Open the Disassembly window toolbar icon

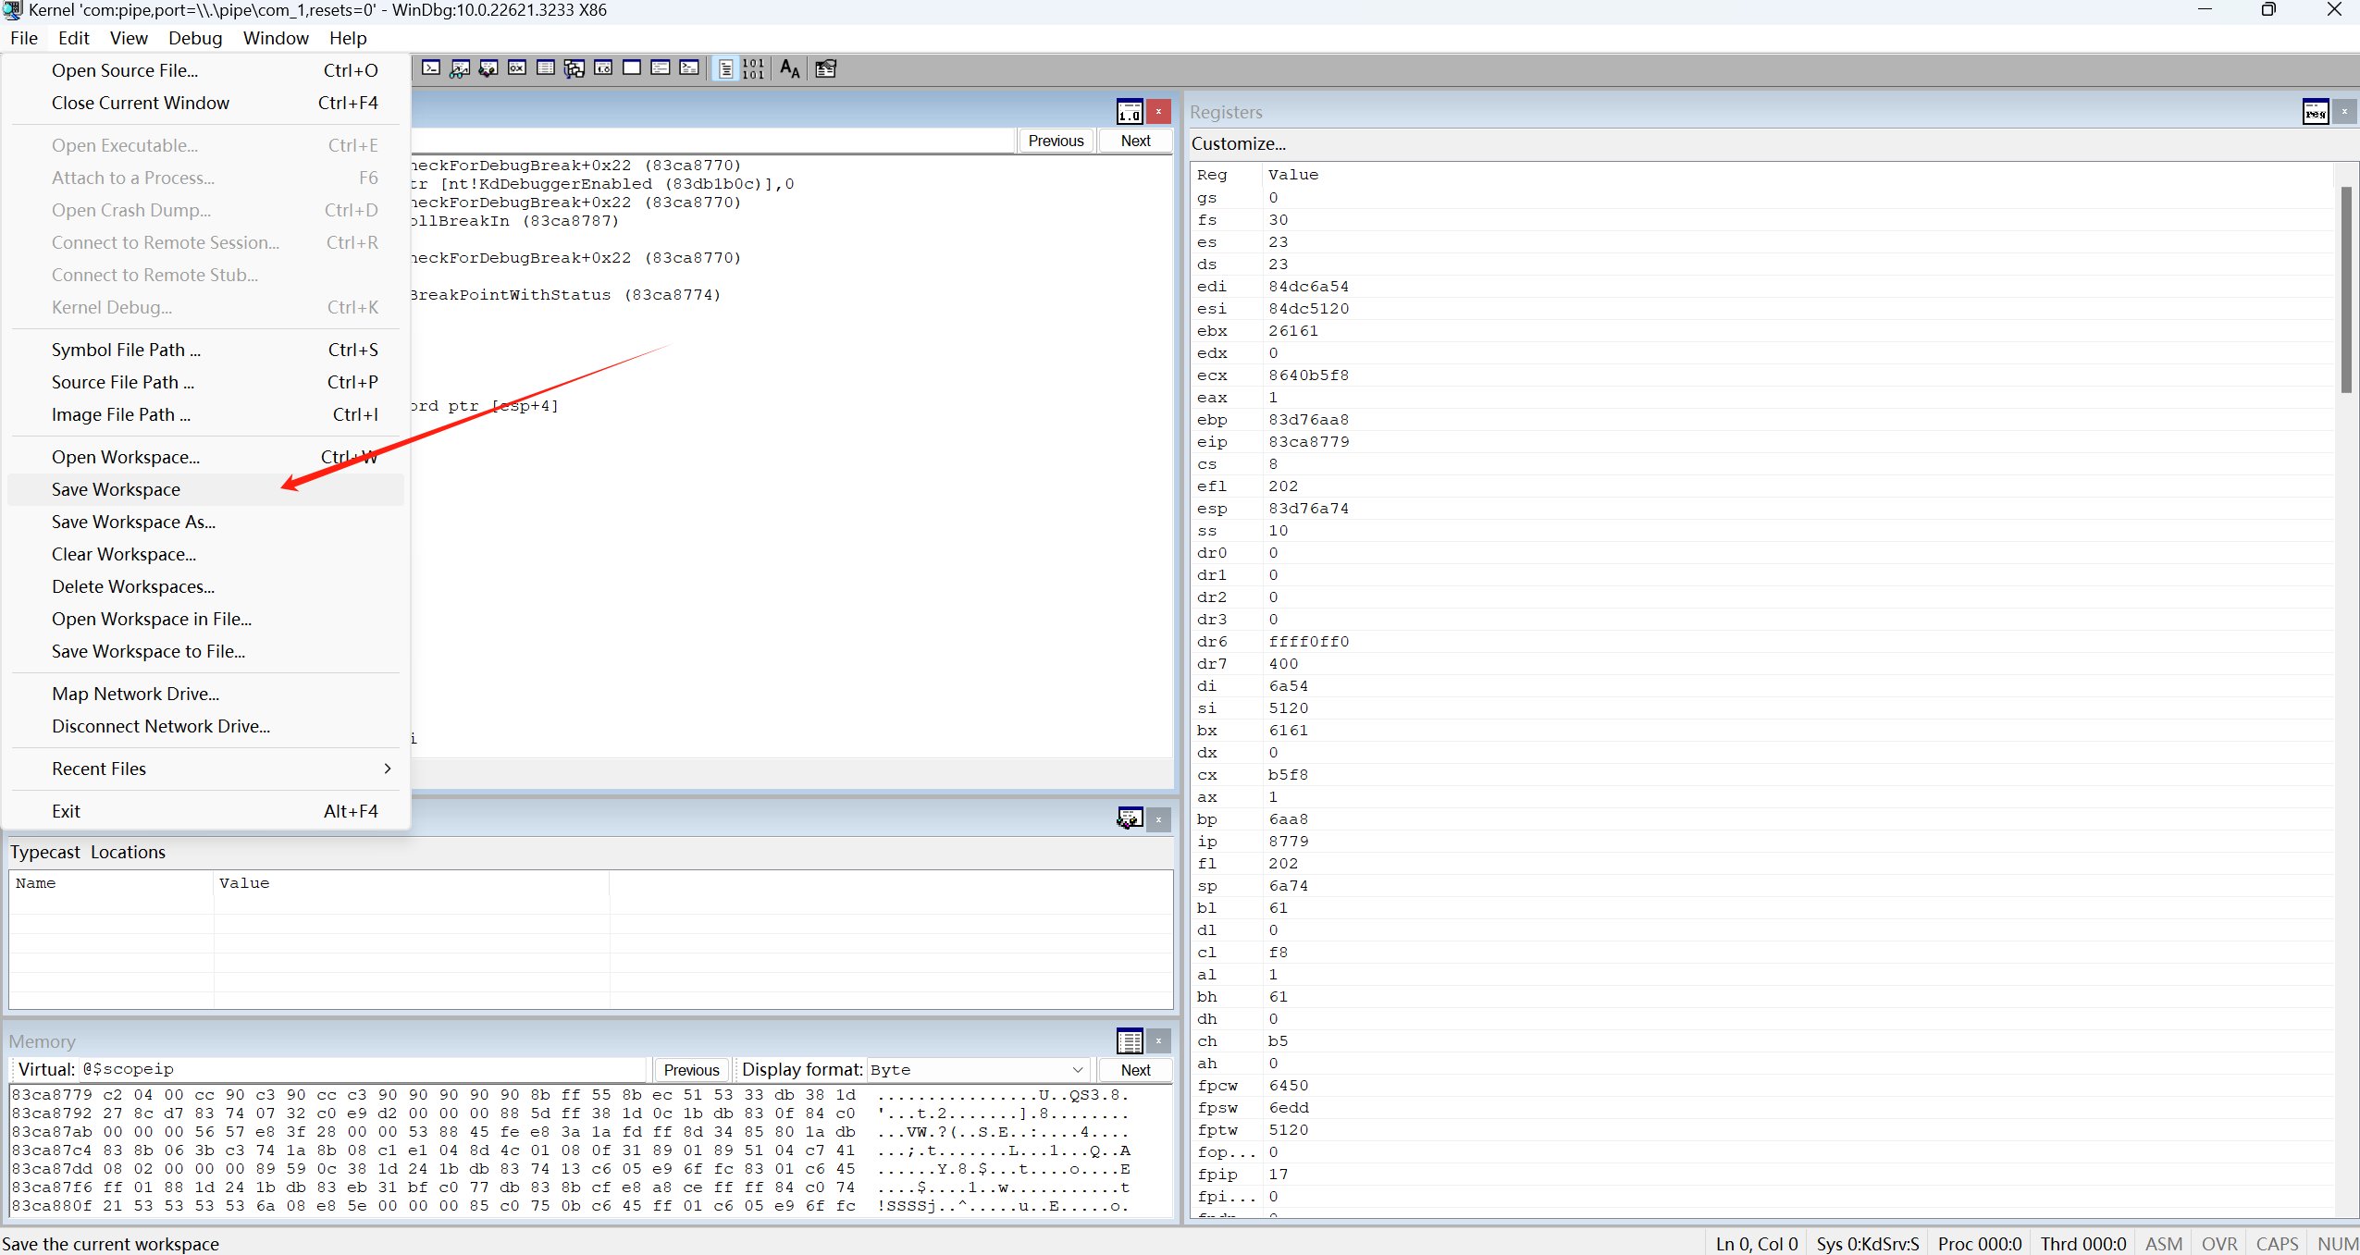pos(603,68)
